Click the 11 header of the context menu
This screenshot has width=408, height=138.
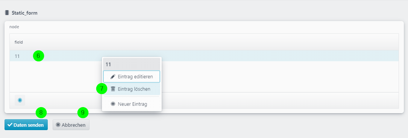(132, 64)
